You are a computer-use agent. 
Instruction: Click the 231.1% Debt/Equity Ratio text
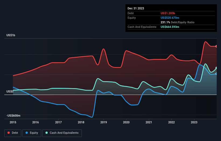coord(177,22)
